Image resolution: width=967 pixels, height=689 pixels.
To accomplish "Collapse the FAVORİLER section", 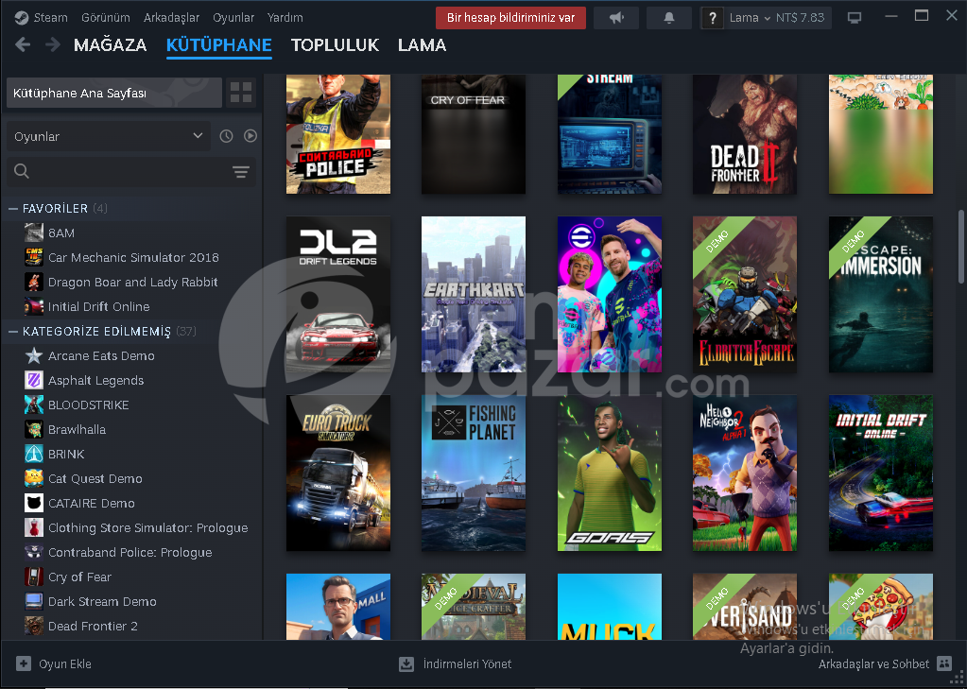I will click(x=13, y=209).
